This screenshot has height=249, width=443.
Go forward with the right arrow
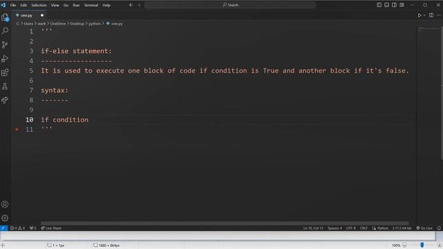pyautogui.click(x=138, y=5)
